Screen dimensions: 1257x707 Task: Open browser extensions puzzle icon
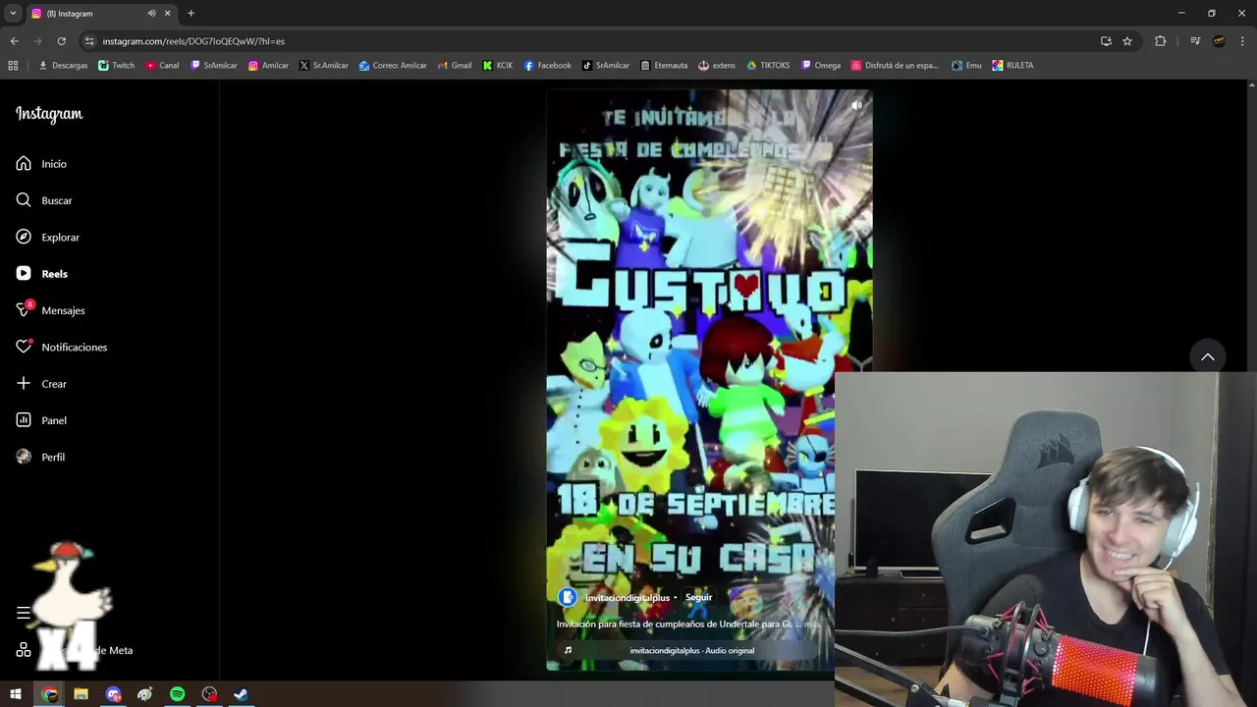coord(1160,41)
